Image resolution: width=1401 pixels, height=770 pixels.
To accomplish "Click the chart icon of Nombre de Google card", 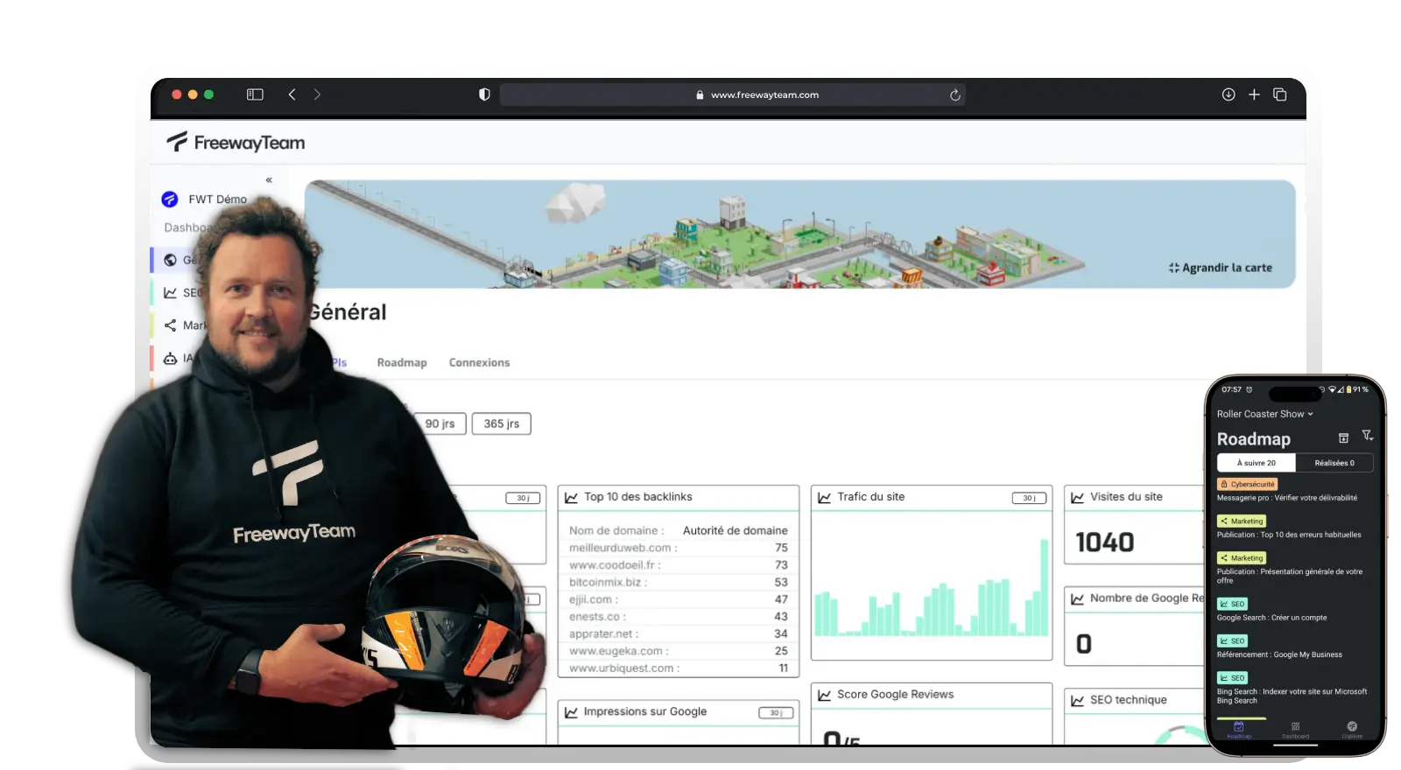I will click(1077, 598).
